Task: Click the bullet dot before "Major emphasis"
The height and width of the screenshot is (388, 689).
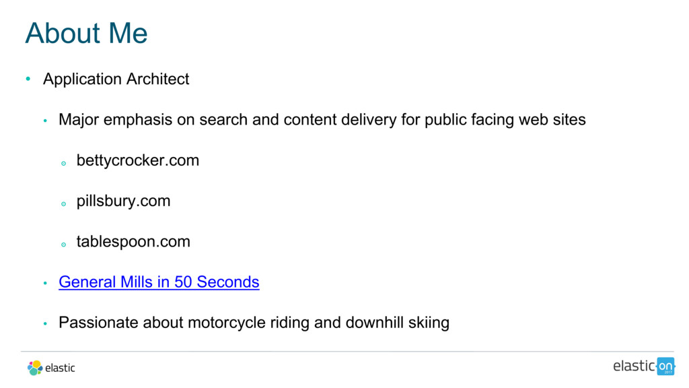Action: click(x=44, y=121)
